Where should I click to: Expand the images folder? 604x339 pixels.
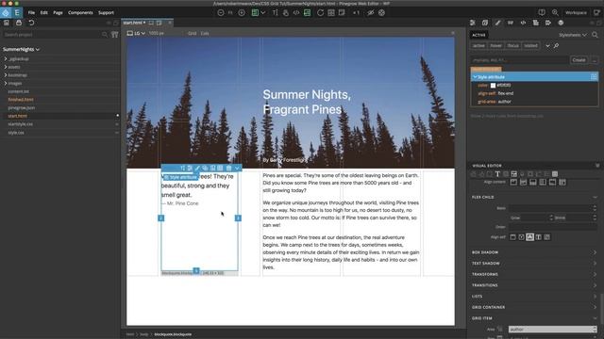pos(6,83)
